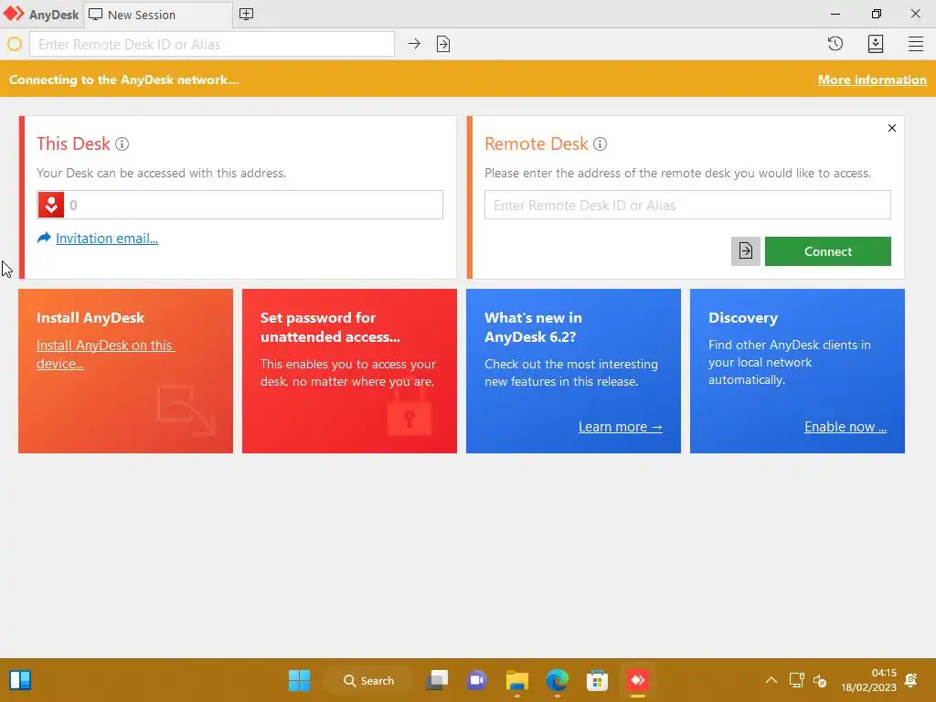Screen dimensions: 936x702
Task: Launch Microsoft Edge from taskbar
Action: 557,680
